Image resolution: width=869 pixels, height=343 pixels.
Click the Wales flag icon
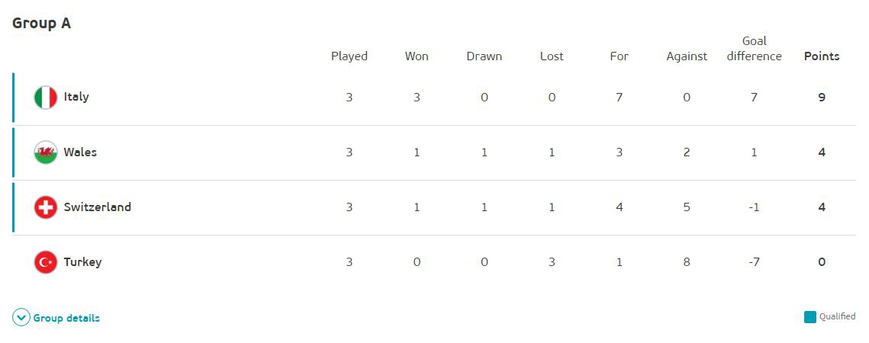[x=46, y=152]
